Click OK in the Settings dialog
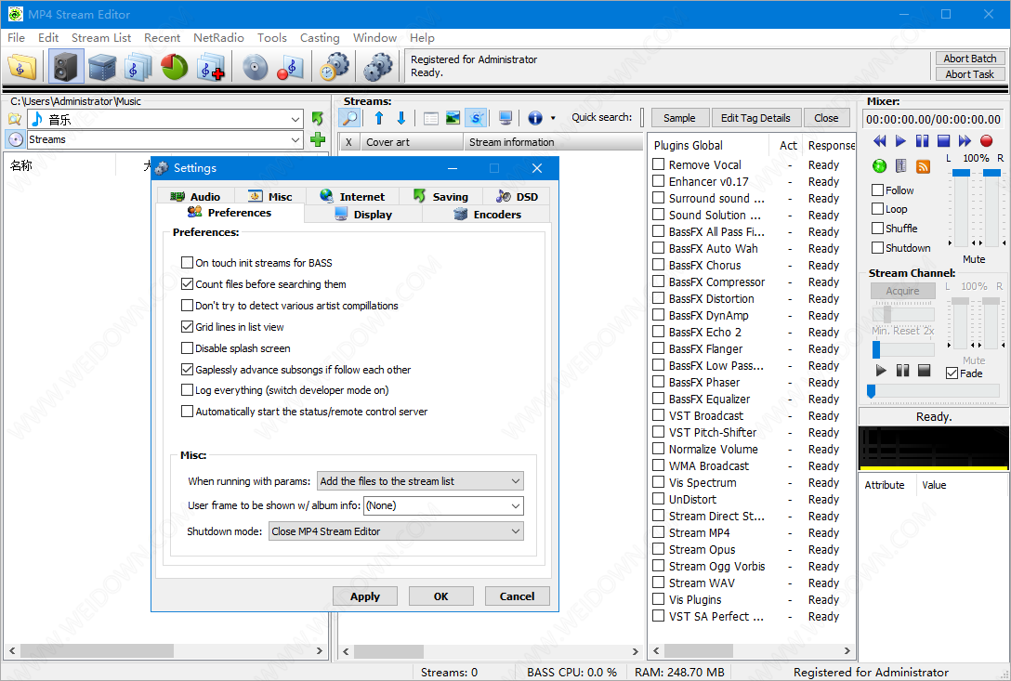1011x681 pixels. click(441, 596)
